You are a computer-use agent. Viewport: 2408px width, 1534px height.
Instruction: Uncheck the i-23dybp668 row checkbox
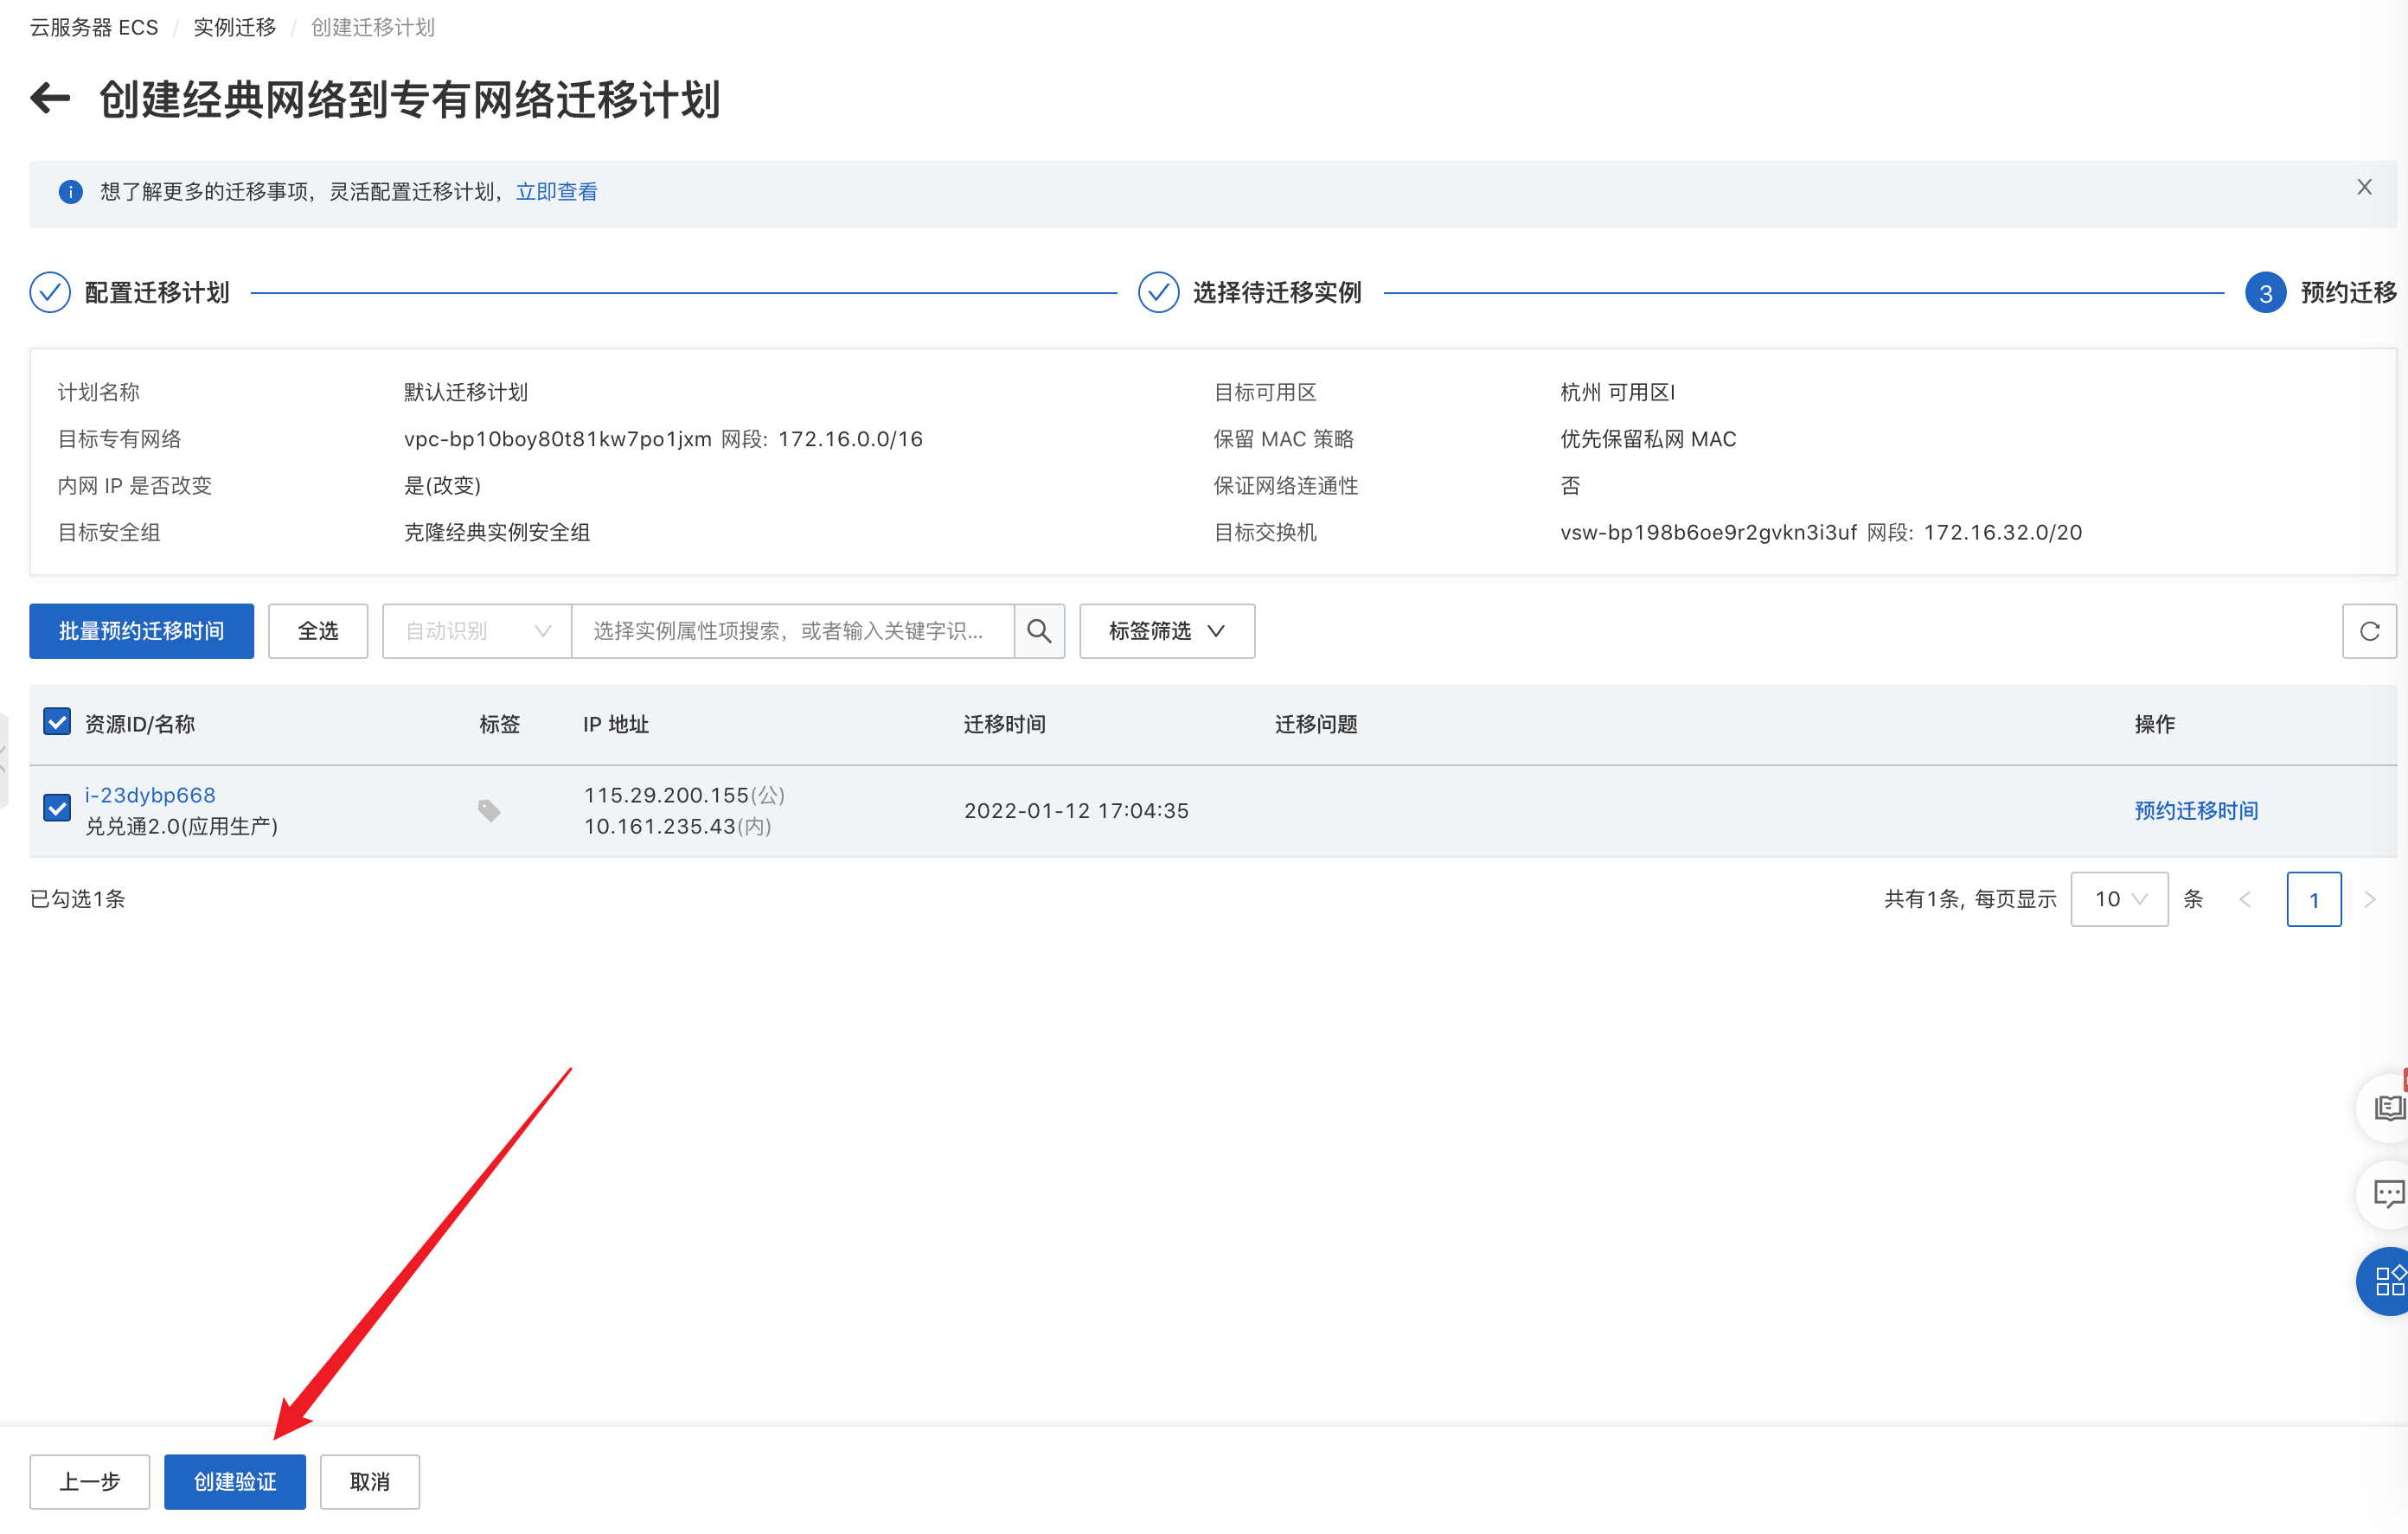click(57, 808)
